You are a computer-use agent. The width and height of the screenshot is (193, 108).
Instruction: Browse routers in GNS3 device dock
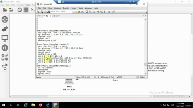pos(5,19)
